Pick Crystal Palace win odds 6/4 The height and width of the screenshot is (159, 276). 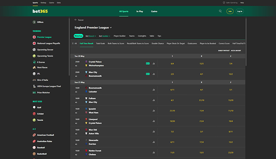[x=172, y=64]
